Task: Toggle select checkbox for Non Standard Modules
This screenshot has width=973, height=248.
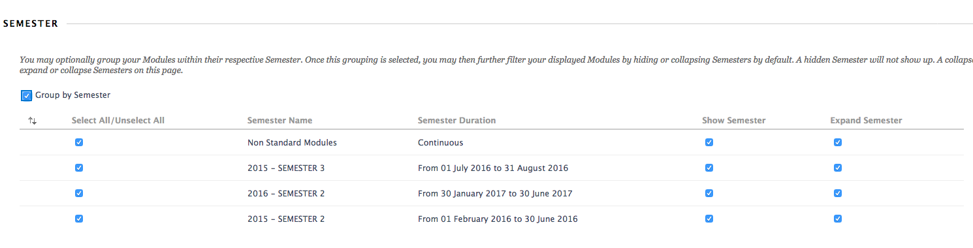Action: pos(79,142)
